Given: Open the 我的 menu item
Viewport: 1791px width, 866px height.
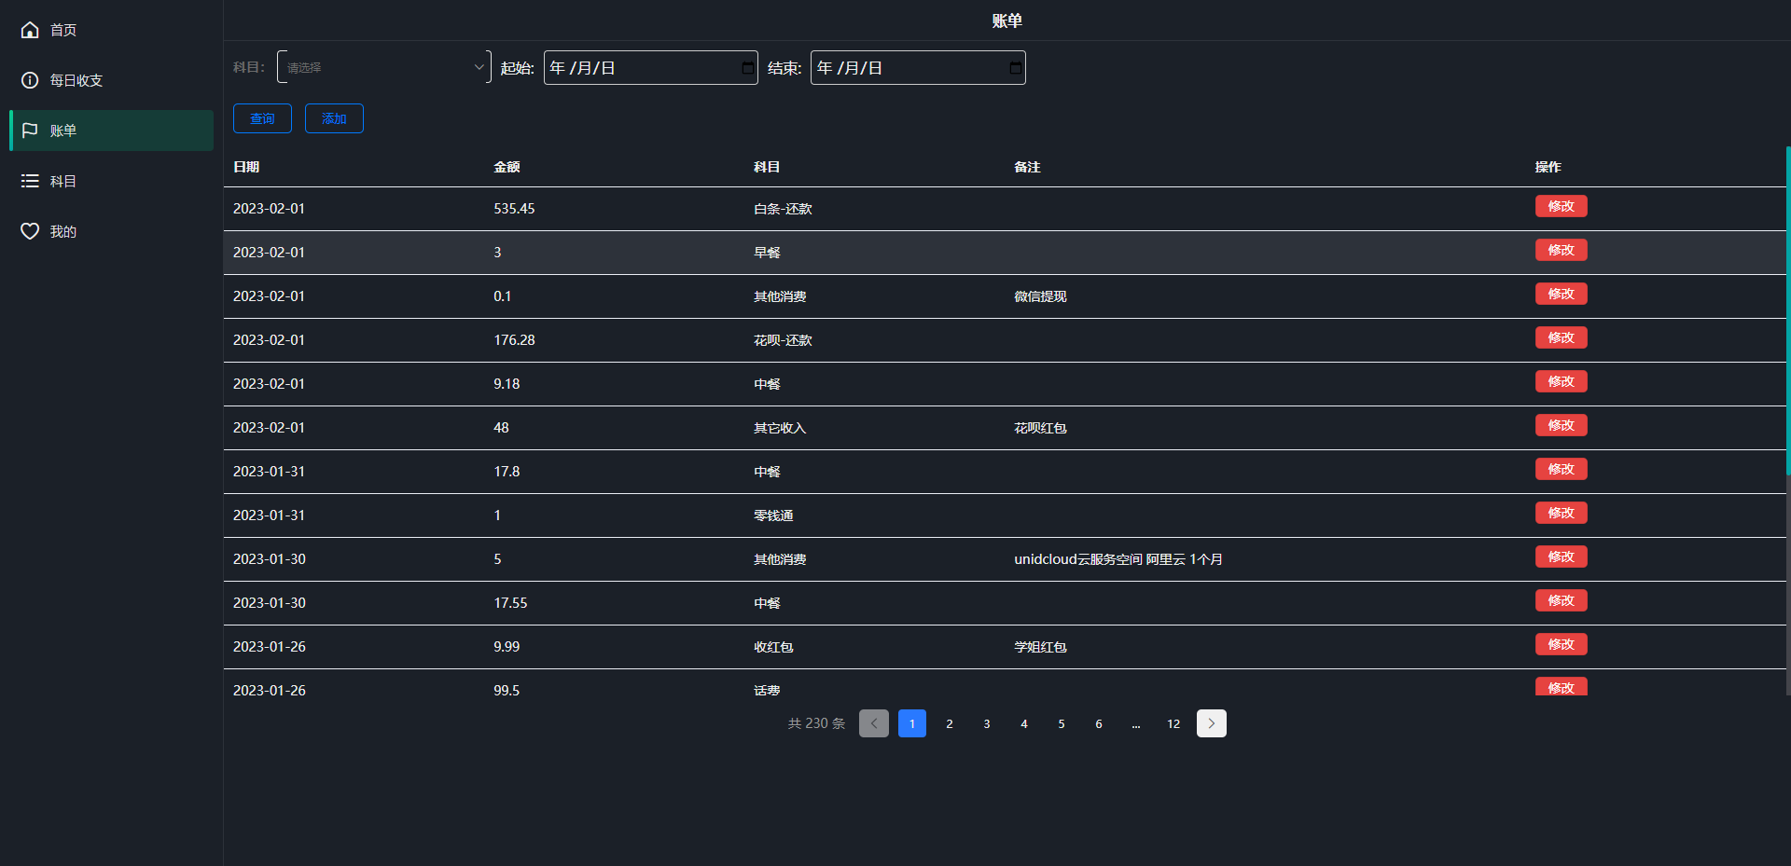Looking at the screenshot, I should 111,231.
